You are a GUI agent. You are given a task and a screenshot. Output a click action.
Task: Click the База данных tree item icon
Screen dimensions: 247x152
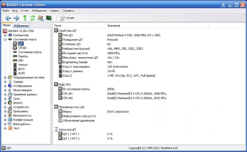coord(10,124)
